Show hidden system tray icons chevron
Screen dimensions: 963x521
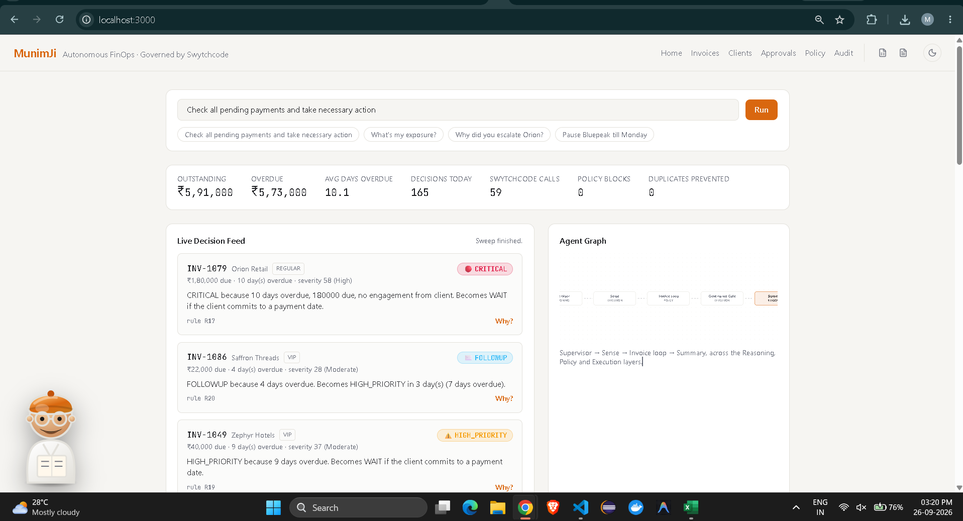pyautogui.click(x=796, y=507)
